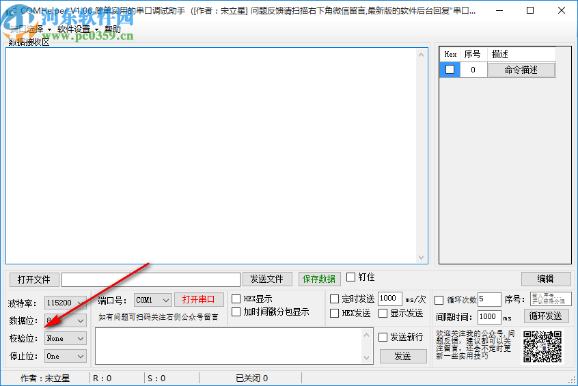Click the green 保存数据 button
This screenshot has width=578, height=386.
pyautogui.click(x=319, y=279)
